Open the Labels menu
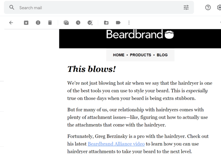 118,23
